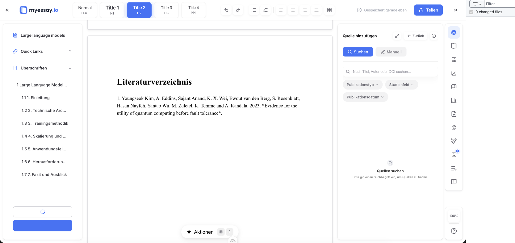
Task: Insert a table using the toolbar icon
Action: [329, 10]
